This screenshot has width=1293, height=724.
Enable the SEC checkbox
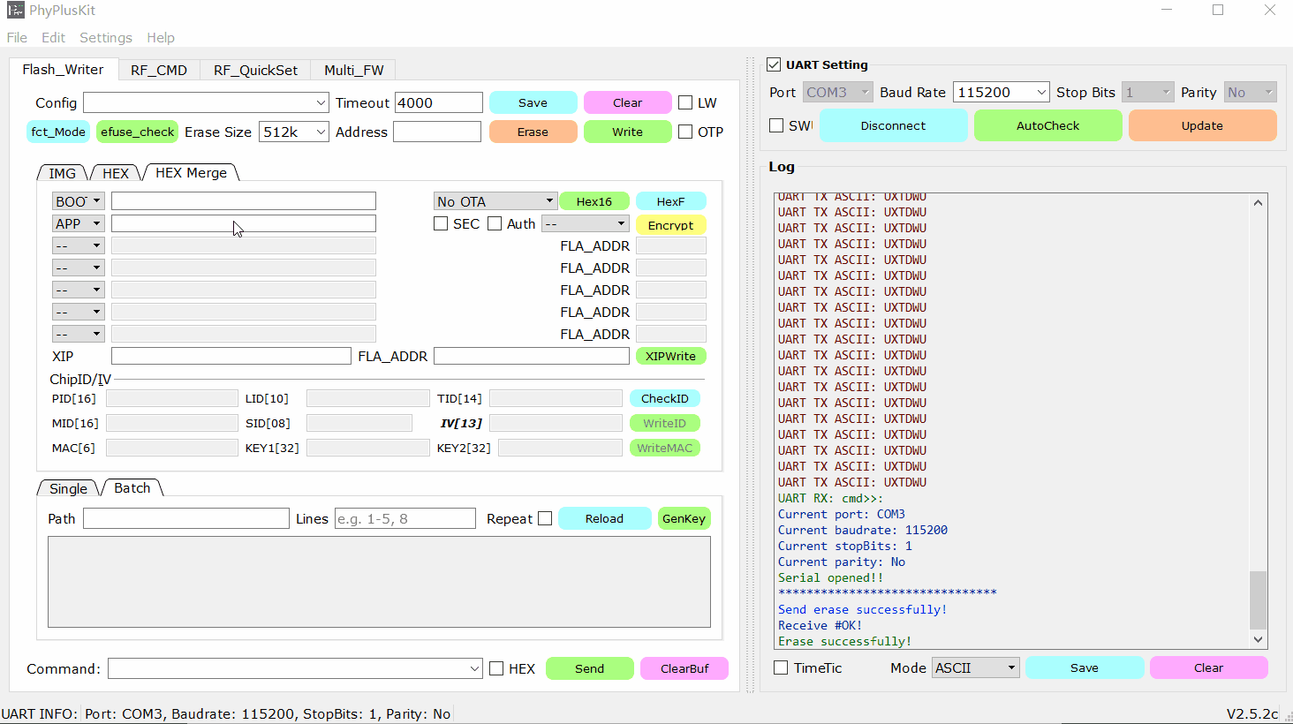441,223
